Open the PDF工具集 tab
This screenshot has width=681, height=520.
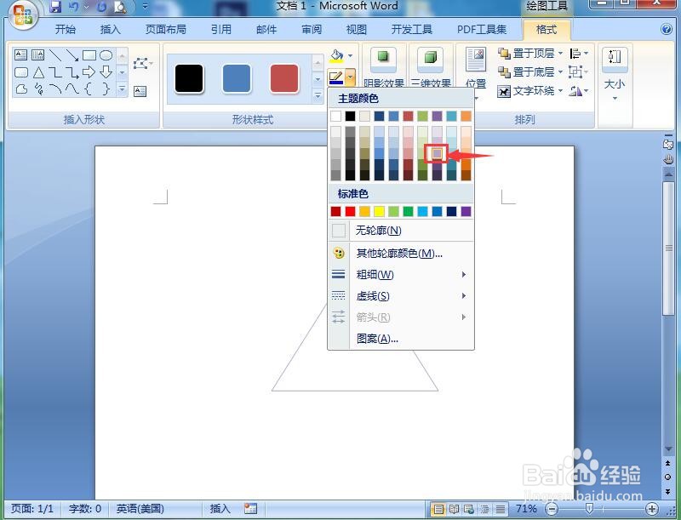[x=482, y=30]
